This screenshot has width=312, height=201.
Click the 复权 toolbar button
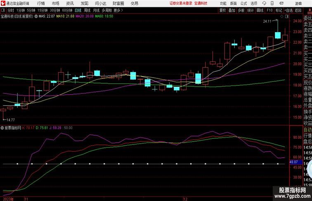[x=222, y=10]
